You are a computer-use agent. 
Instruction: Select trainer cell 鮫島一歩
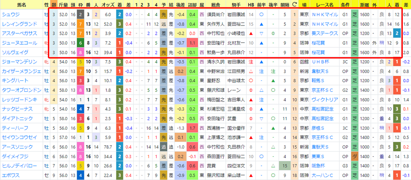216,53
